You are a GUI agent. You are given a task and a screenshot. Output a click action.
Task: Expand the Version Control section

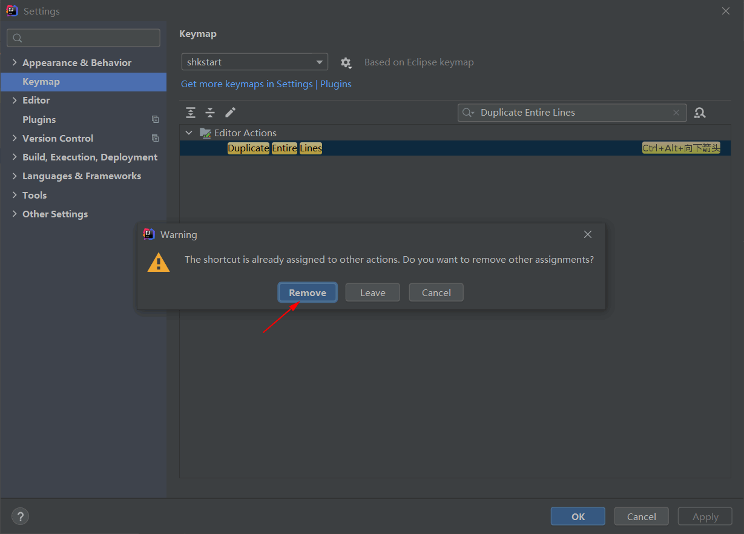pos(15,139)
